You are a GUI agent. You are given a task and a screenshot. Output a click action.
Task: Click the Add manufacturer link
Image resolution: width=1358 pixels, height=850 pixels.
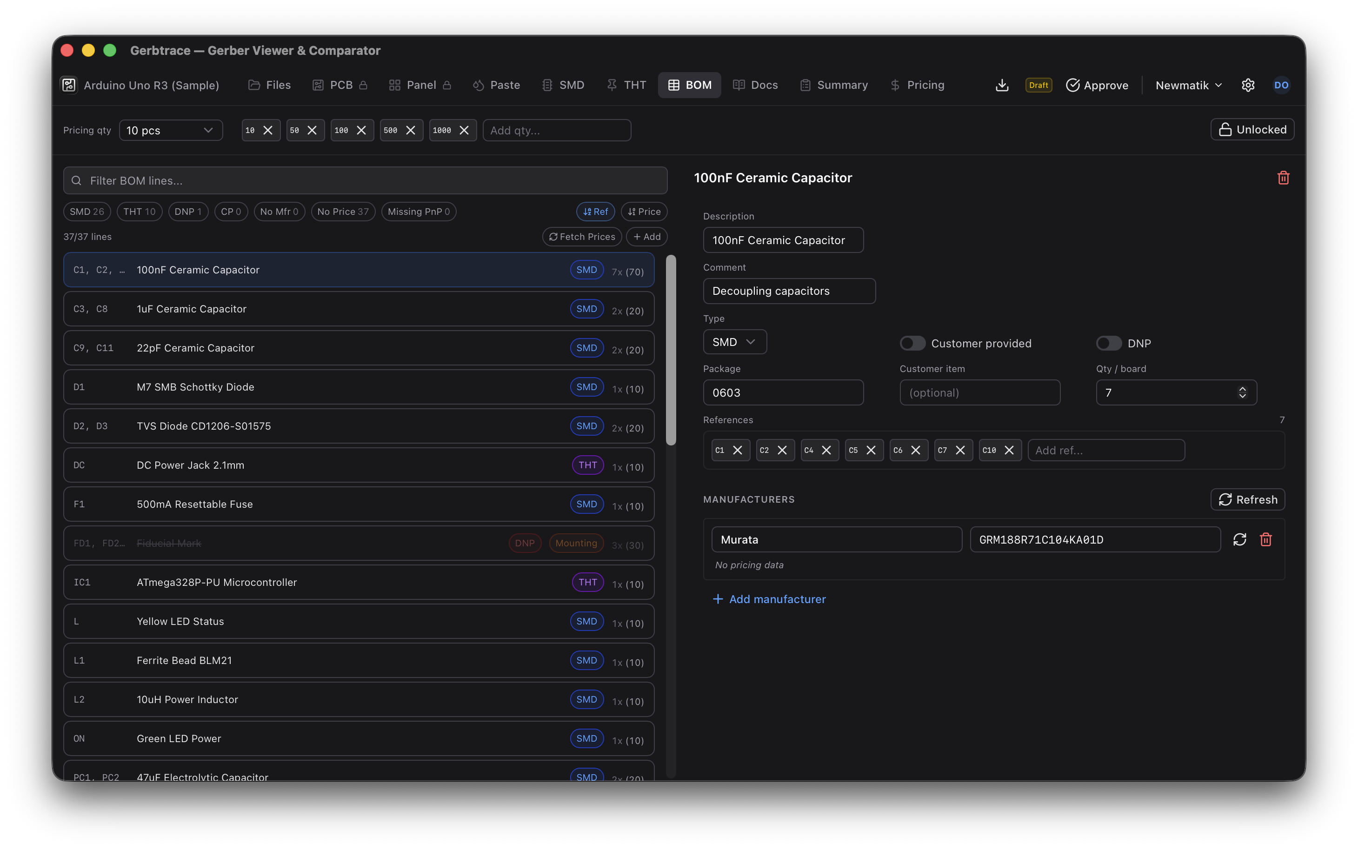[769, 599]
